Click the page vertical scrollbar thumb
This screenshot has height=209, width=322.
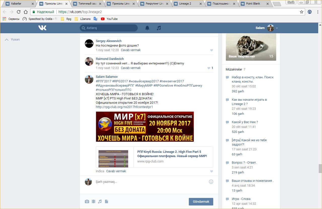(x=320, y=168)
